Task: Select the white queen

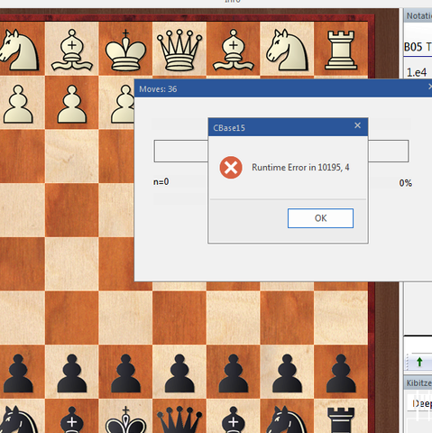Action: pos(179,50)
